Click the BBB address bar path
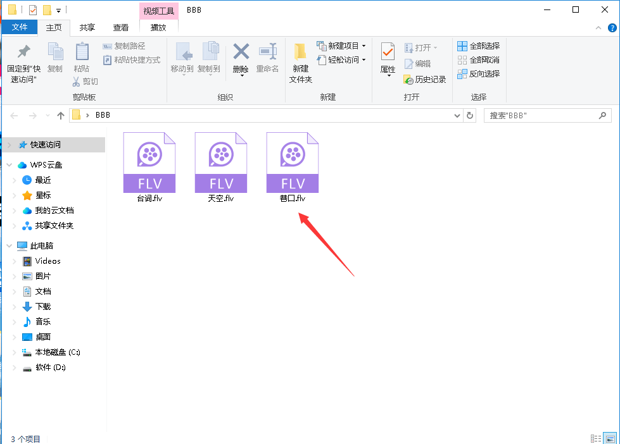Screen dimensions: 620x444 103,115
